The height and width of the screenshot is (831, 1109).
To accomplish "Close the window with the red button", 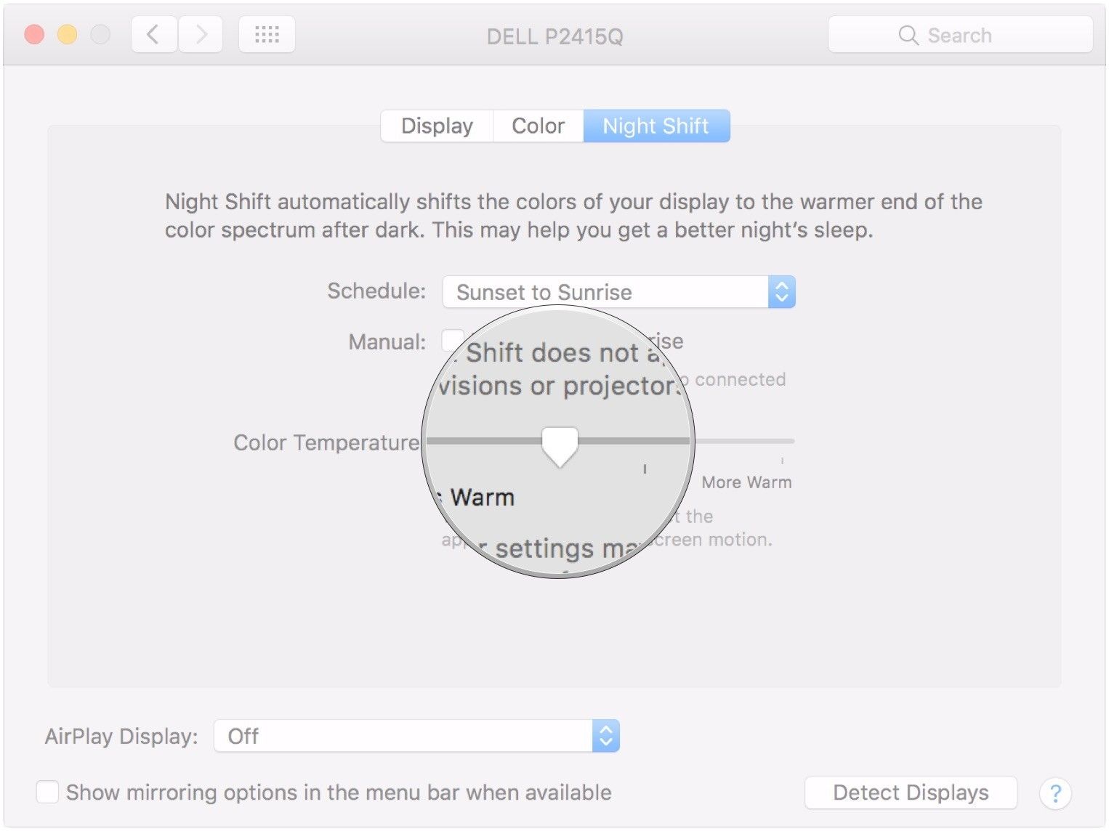I will [34, 34].
